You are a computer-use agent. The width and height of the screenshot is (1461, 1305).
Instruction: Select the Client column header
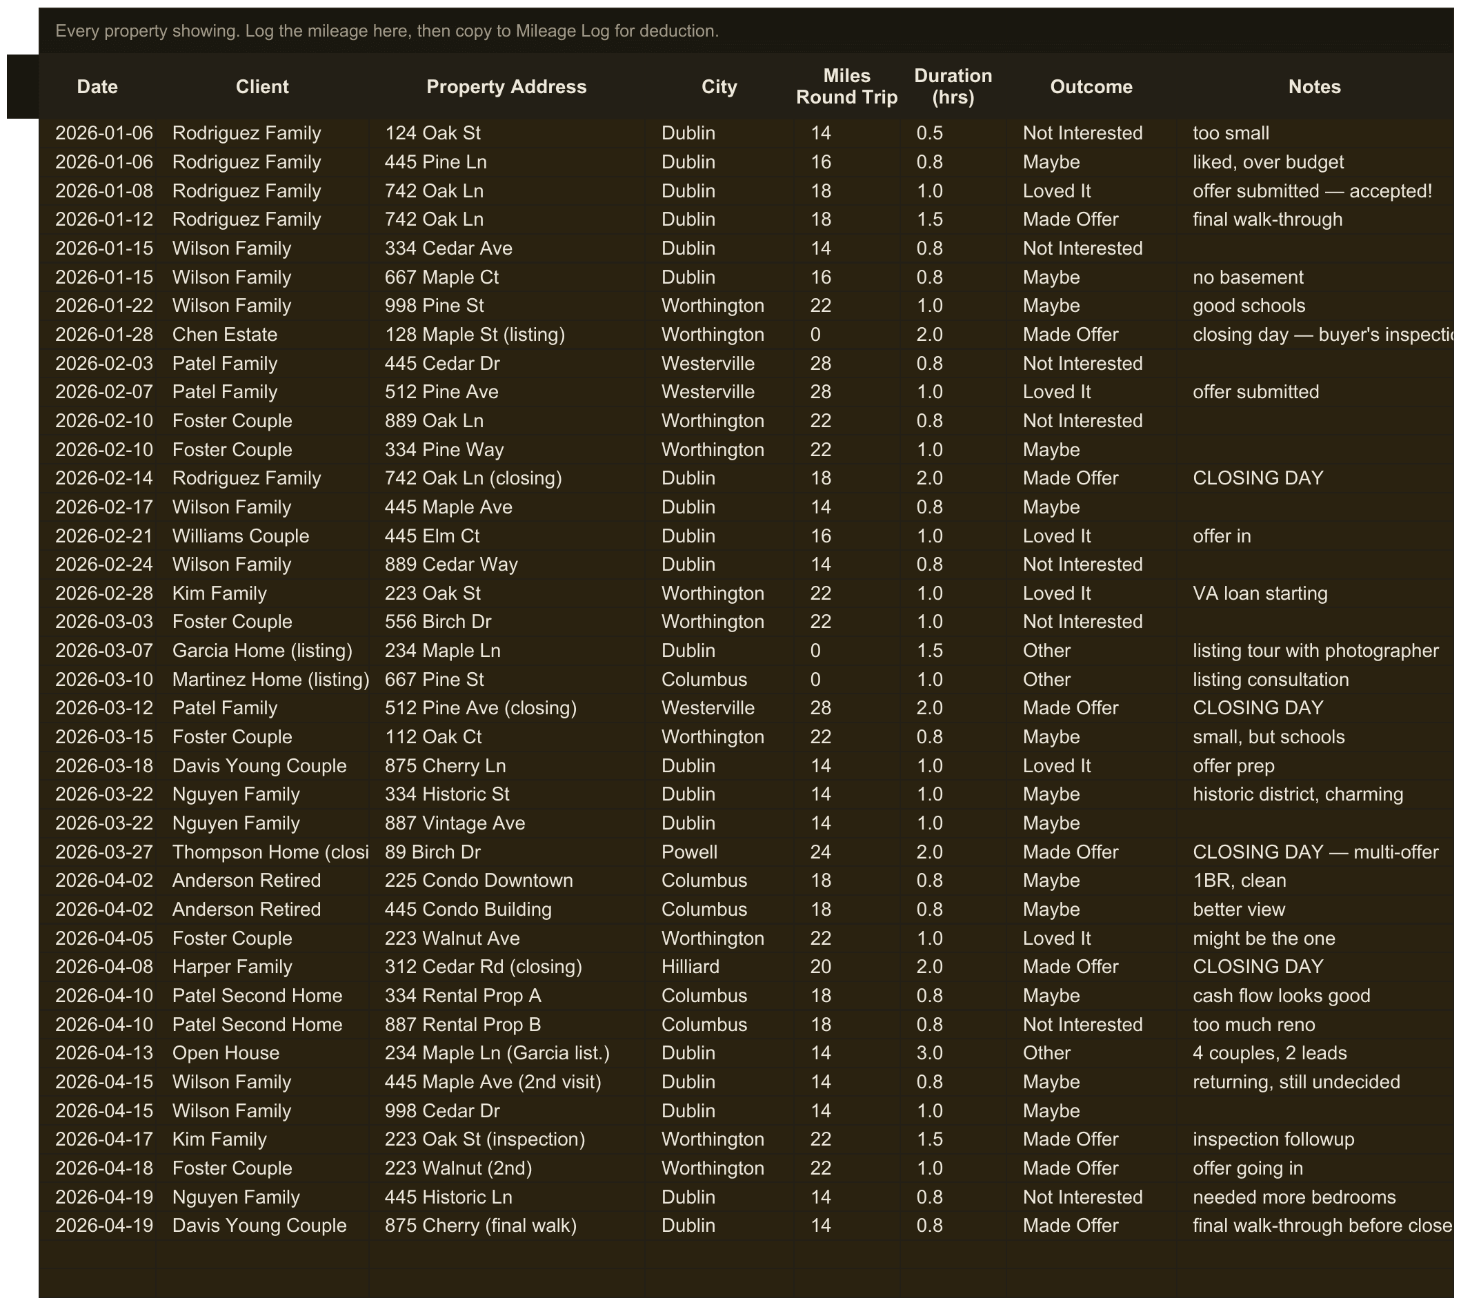pyautogui.click(x=262, y=87)
